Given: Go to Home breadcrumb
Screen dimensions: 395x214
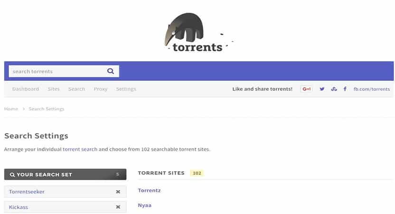Looking at the screenshot, I should pyautogui.click(x=11, y=109).
